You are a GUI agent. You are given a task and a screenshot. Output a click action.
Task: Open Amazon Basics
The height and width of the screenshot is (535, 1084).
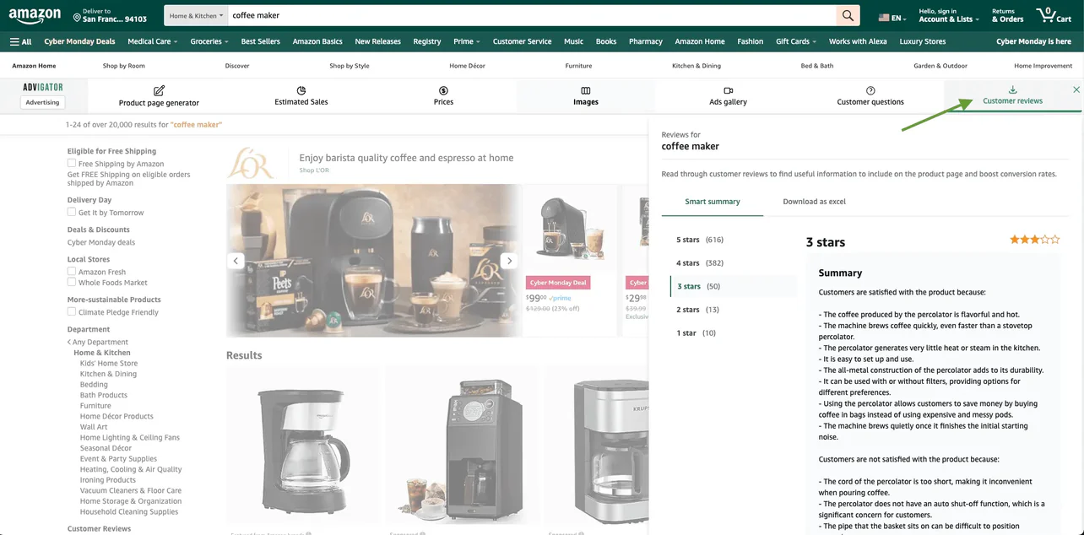[317, 41]
